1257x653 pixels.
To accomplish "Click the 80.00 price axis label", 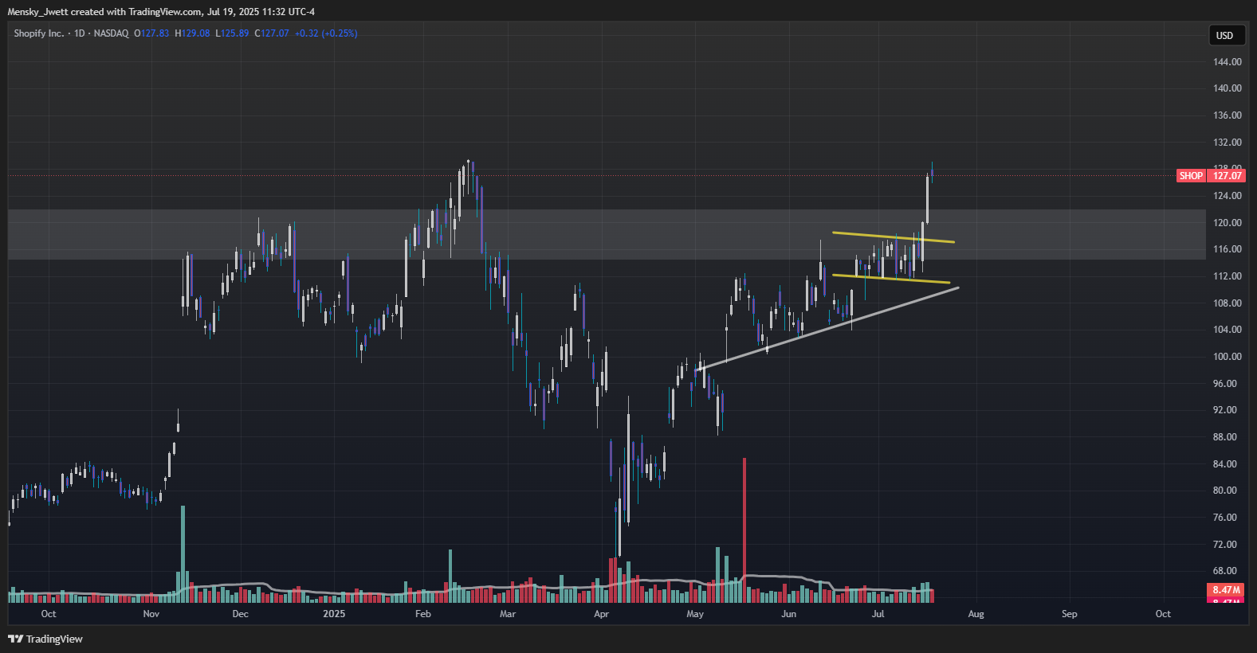I will (1227, 491).
